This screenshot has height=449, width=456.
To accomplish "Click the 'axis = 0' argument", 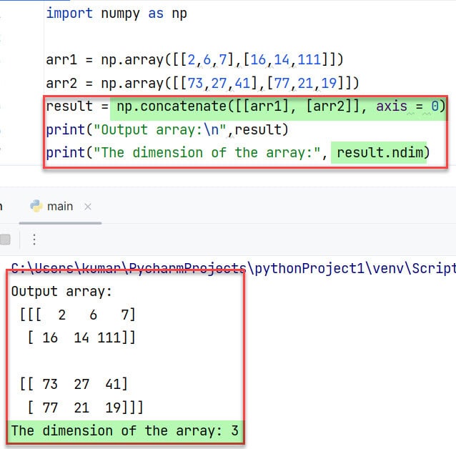I will pos(407,107).
